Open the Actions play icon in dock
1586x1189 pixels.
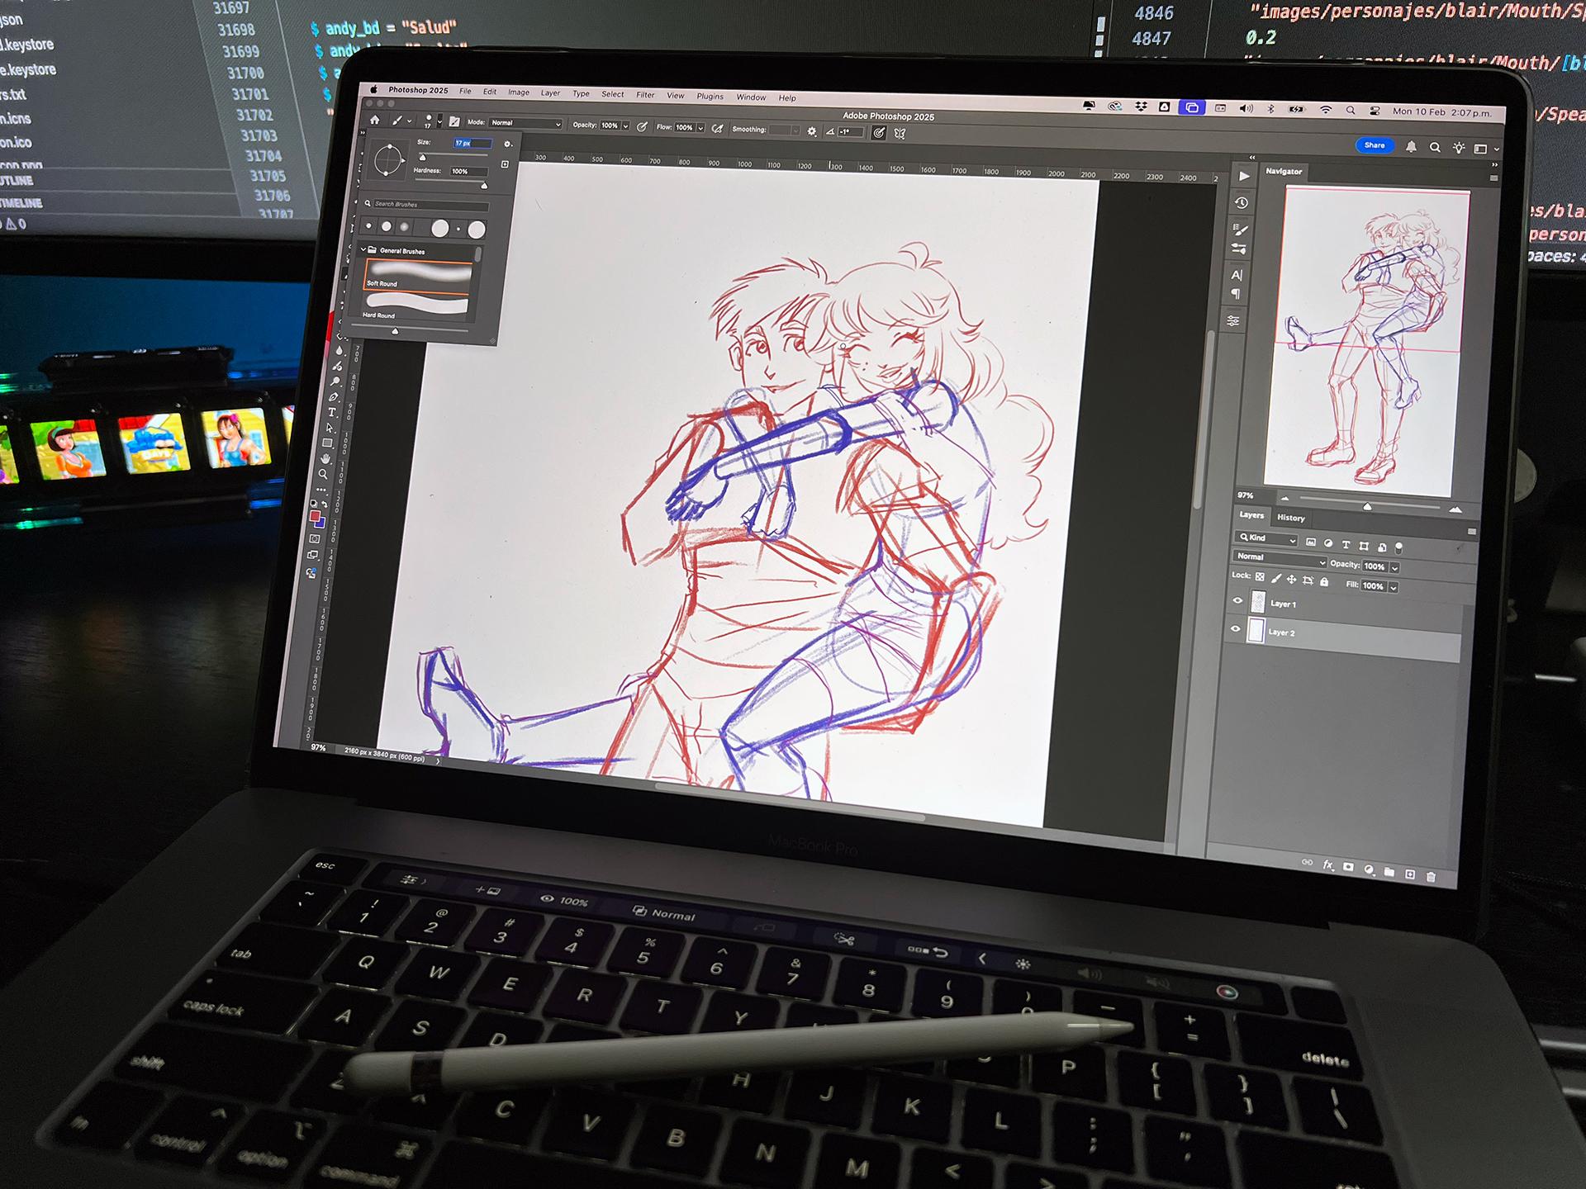coord(1244,176)
